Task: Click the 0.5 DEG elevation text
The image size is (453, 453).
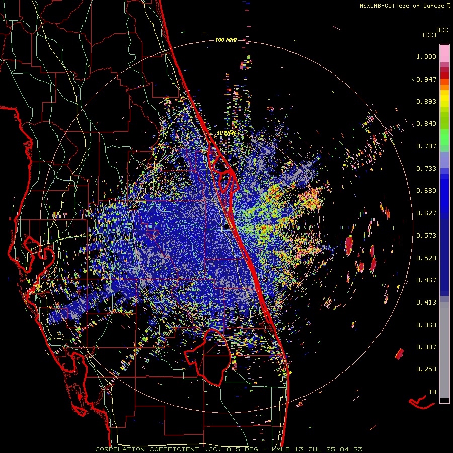Action: click(x=243, y=449)
